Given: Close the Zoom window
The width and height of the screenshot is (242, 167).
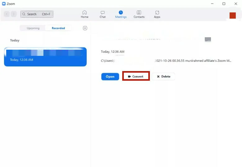Looking at the screenshot, I should 236,4.
